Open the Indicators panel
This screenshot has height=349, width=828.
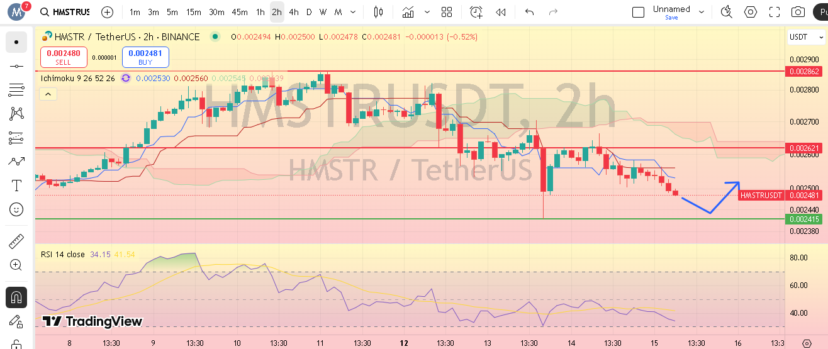408,12
